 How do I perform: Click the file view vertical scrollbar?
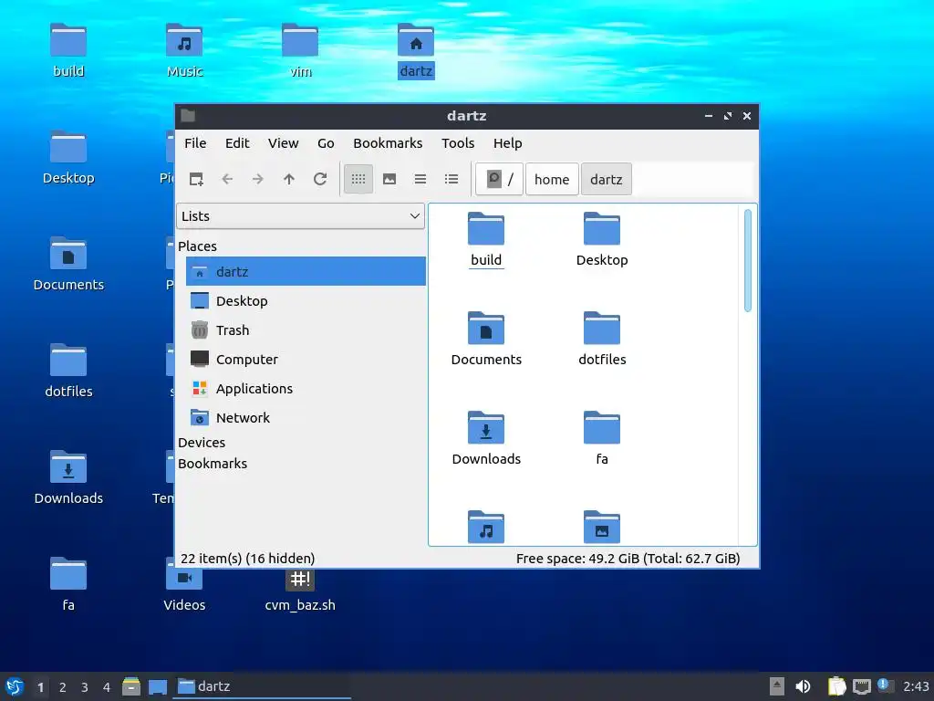click(x=748, y=260)
